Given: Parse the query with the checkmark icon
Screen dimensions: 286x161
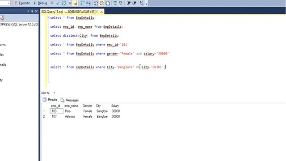Looking at the screenshot, I should (58, 3).
